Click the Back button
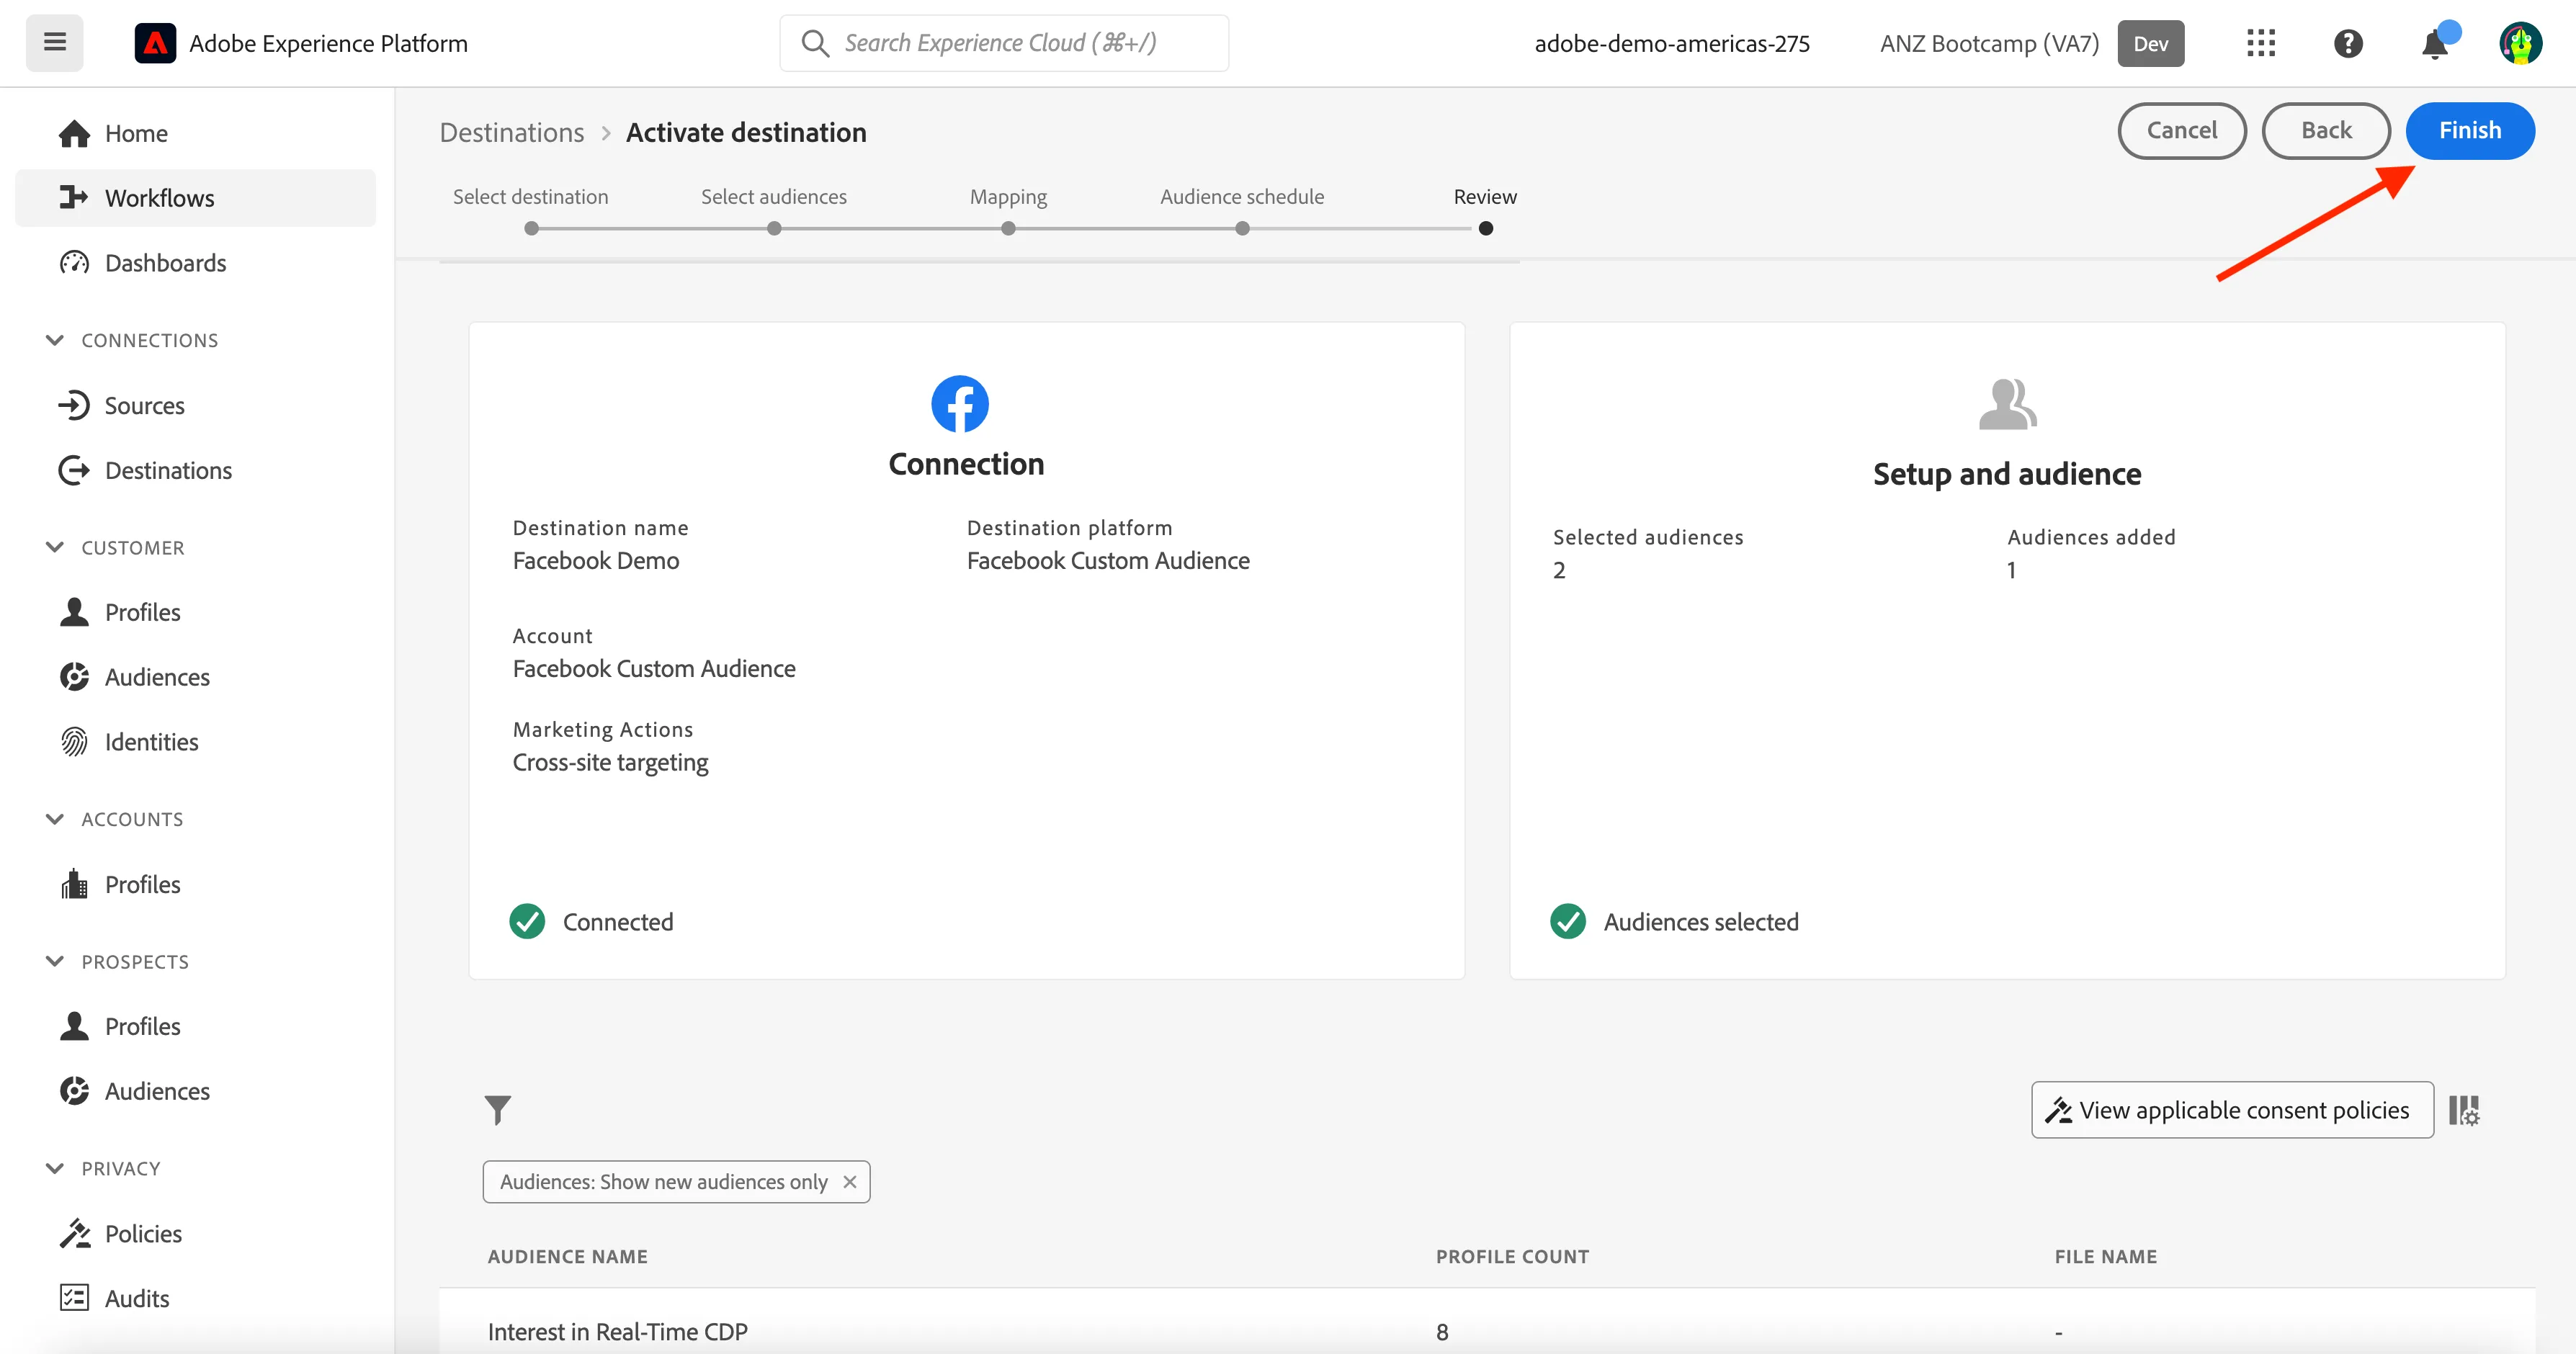Viewport: 2576px width, 1354px height. tap(2326, 131)
